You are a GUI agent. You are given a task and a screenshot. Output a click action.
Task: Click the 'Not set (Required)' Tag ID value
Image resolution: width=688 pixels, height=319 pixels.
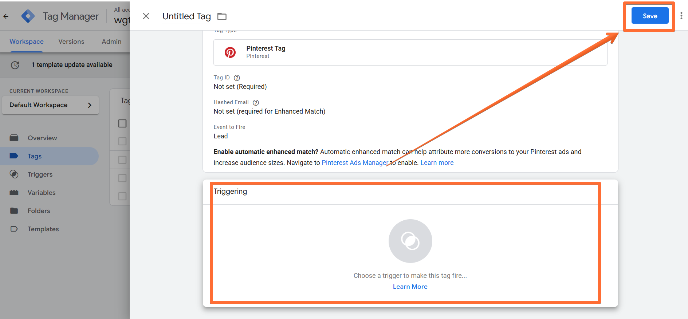[x=240, y=87]
